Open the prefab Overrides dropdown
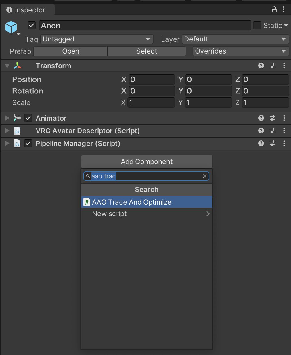The width and height of the screenshot is (291, 355). [x=241, y=51]
